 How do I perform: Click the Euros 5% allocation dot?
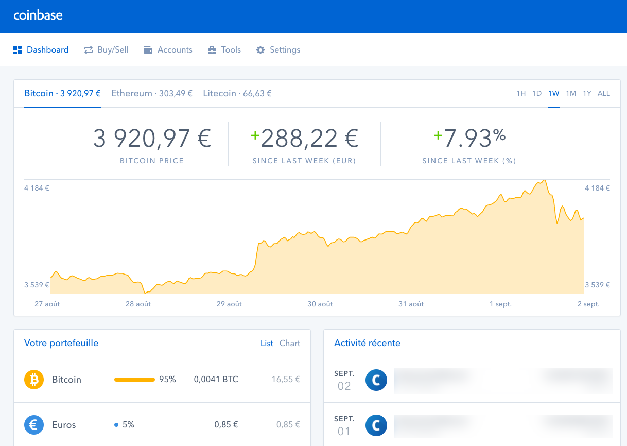click(x=116, y=425)
